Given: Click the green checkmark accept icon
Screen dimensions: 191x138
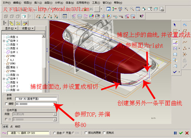Looking at the screenshot, I should tap(181, 133).
